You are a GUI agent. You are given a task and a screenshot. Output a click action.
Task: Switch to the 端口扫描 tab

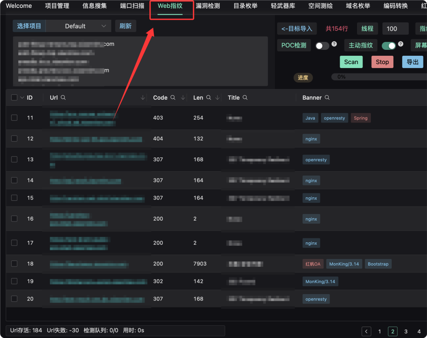[132, 6]
